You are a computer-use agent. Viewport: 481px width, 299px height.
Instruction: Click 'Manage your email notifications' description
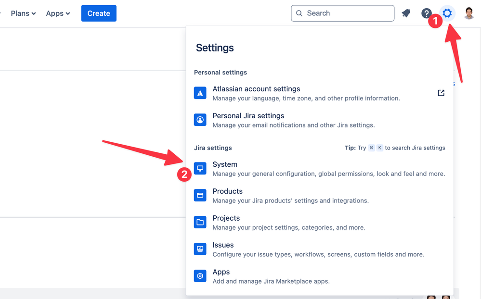294,125
